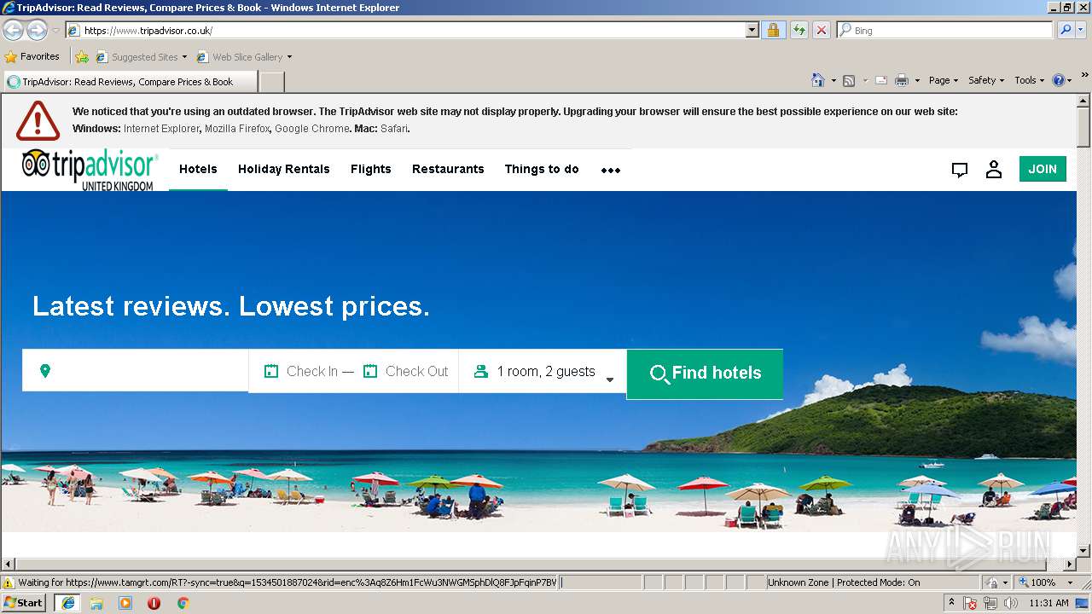The width and height of the screenshot is (1092, 614).
Task: Click the Print icon in command bar
Action: coord(902,80)
